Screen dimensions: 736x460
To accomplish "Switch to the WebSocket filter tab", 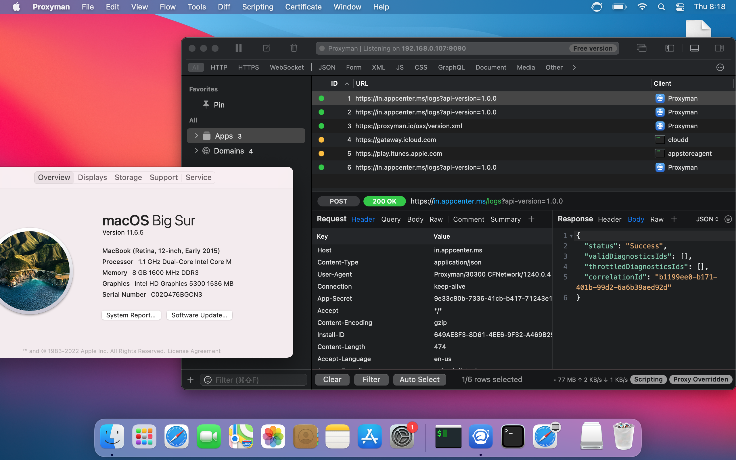I will [287, 67].
